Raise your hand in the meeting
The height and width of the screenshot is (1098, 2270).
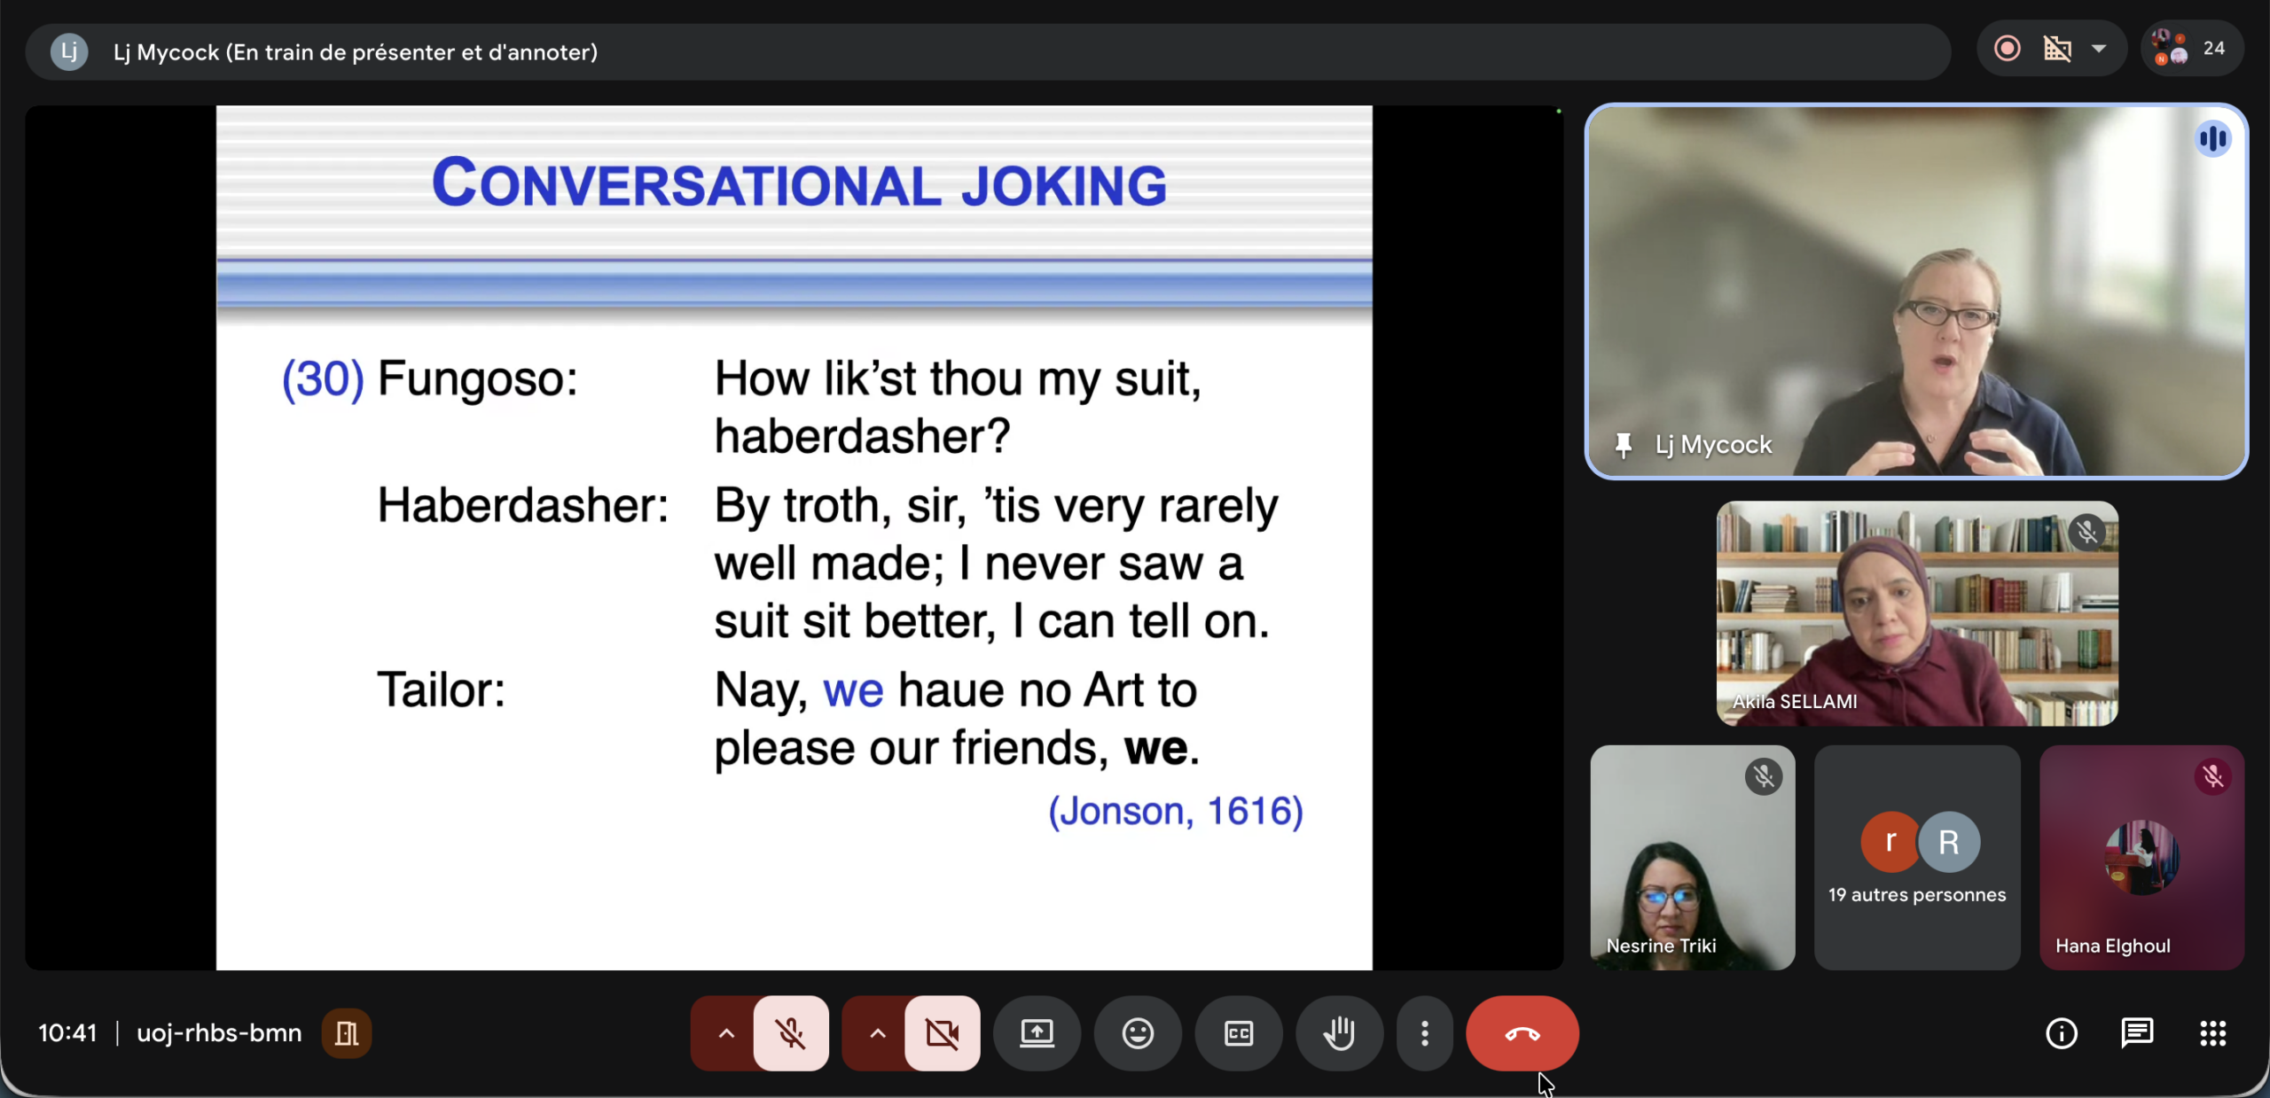1339,1033
